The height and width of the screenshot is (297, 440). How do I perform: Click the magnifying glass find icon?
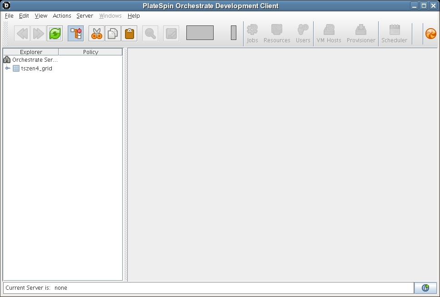150,34
